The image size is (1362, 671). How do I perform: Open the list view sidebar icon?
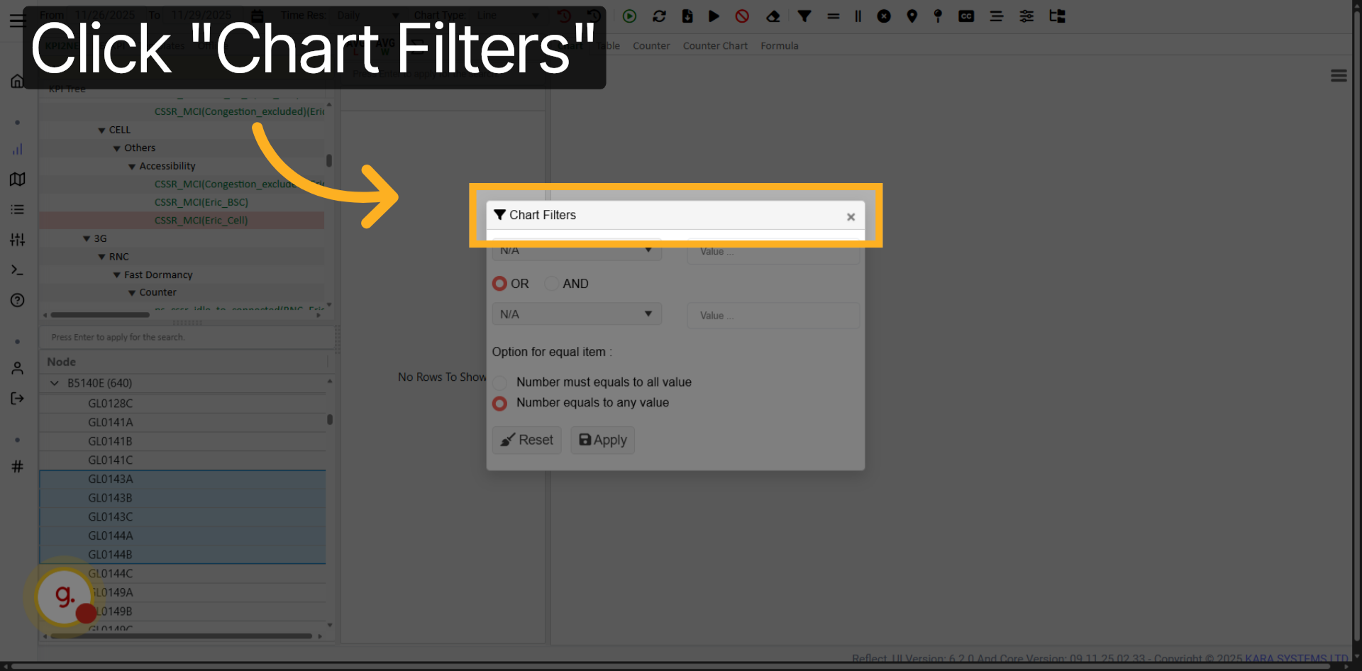pos(17,209)
